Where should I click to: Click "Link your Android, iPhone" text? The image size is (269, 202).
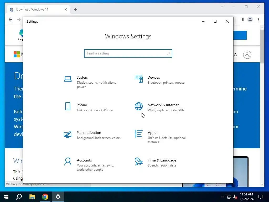point(95,110)
